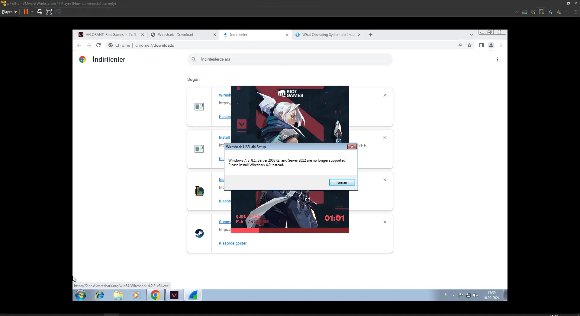Show hidden system tray icons
The image size is (580, 316).
click(x=453, y=295)
